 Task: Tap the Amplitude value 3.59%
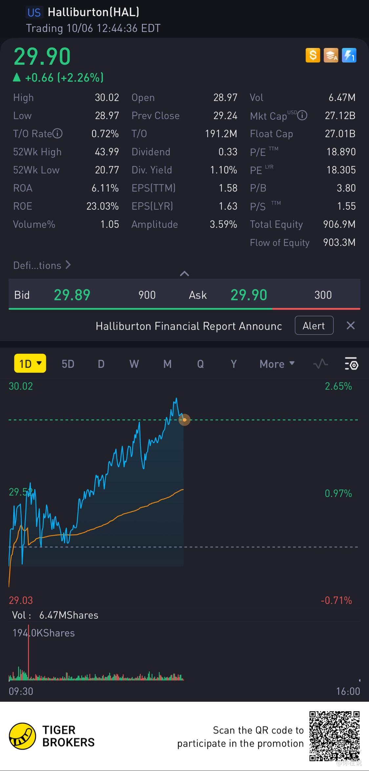(x=224, y=224)
